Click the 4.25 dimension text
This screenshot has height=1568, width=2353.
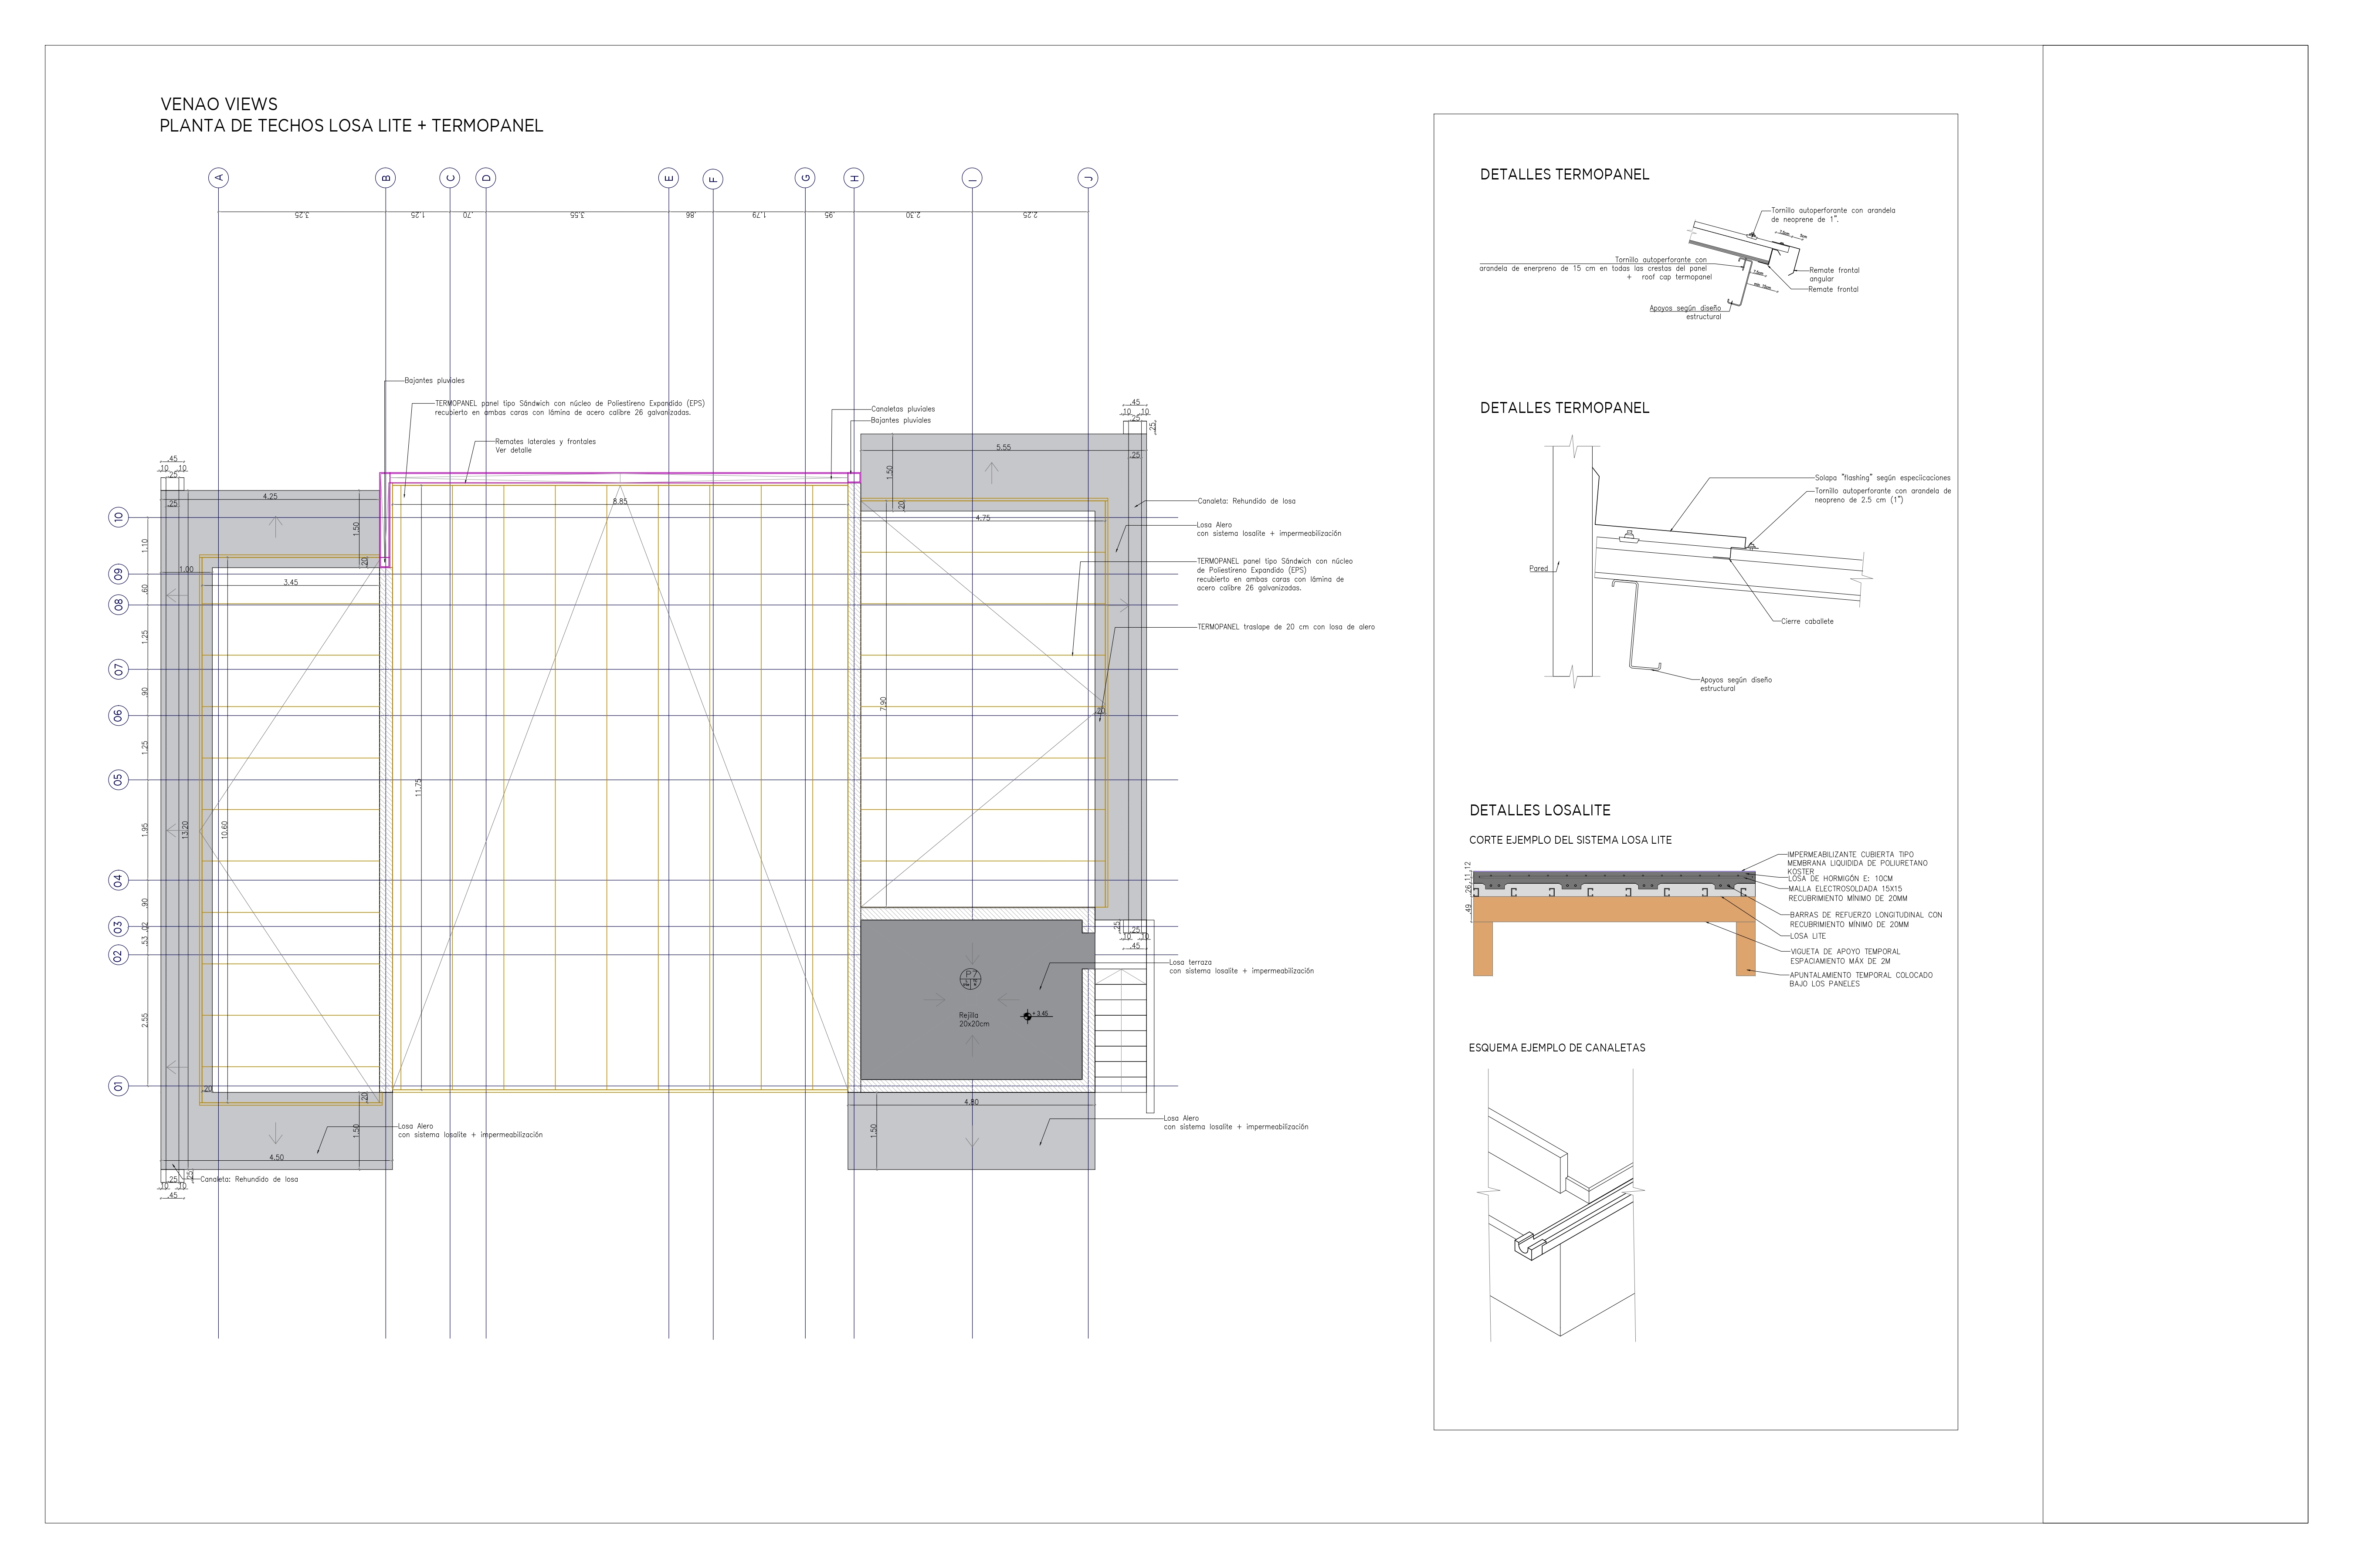(270, 496)
